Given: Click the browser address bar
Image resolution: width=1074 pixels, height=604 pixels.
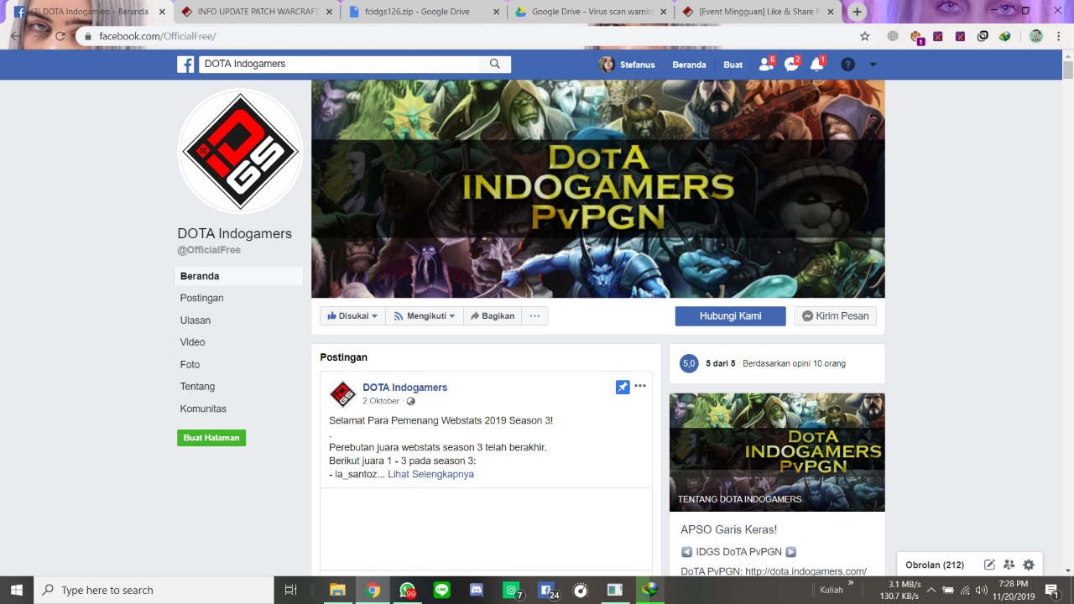Looking at the screenshot, I should (470, 36).
